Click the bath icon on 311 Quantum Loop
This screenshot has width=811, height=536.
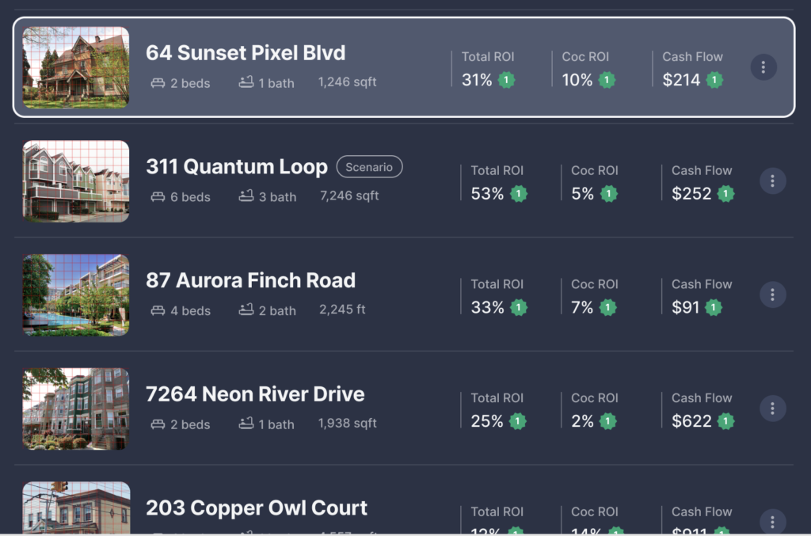(245, 196)
